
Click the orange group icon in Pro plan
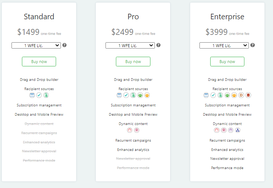click(x=147, y=95)
